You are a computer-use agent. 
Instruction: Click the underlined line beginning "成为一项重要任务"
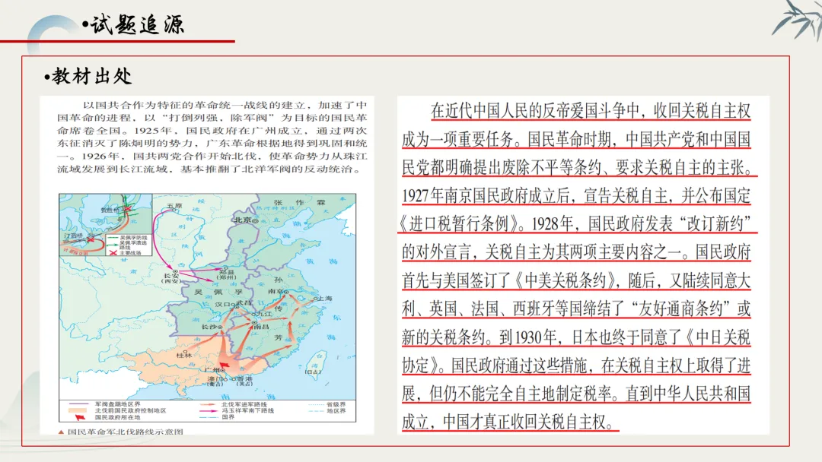(576, 139)
